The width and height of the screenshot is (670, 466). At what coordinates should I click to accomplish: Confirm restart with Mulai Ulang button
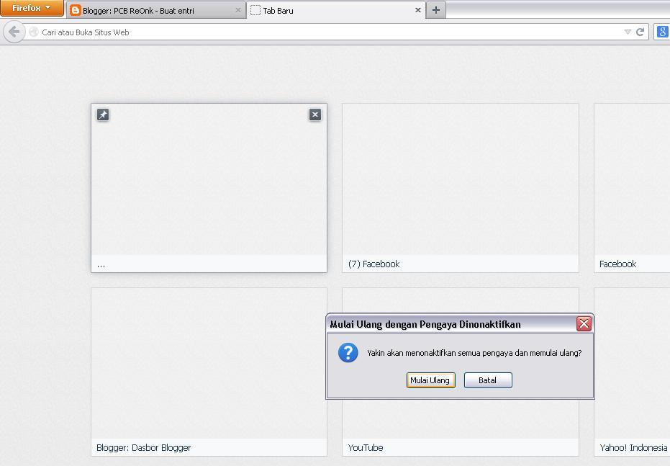(430, 380)
